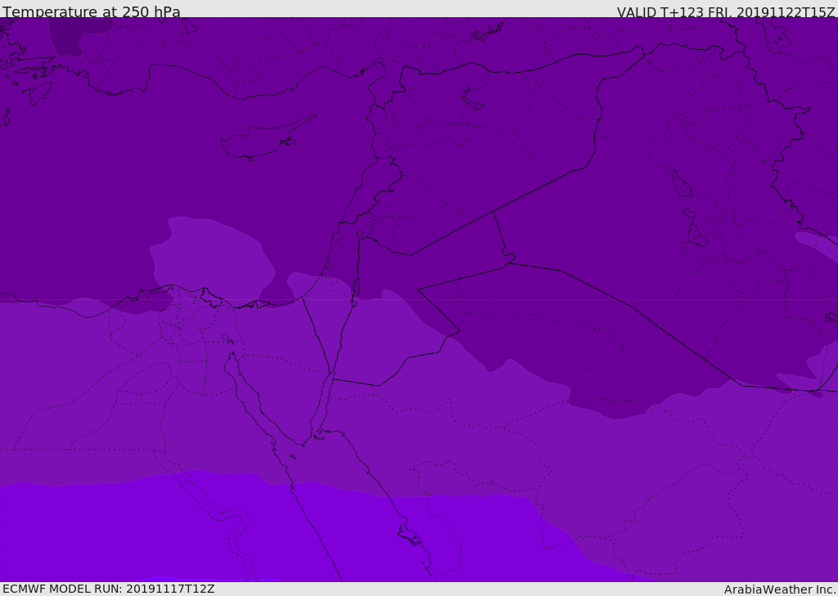This screenshot has height=596, width=838.
Task: Click the open Mediterranean west of Cyprus
Action: tap(123, 164)
